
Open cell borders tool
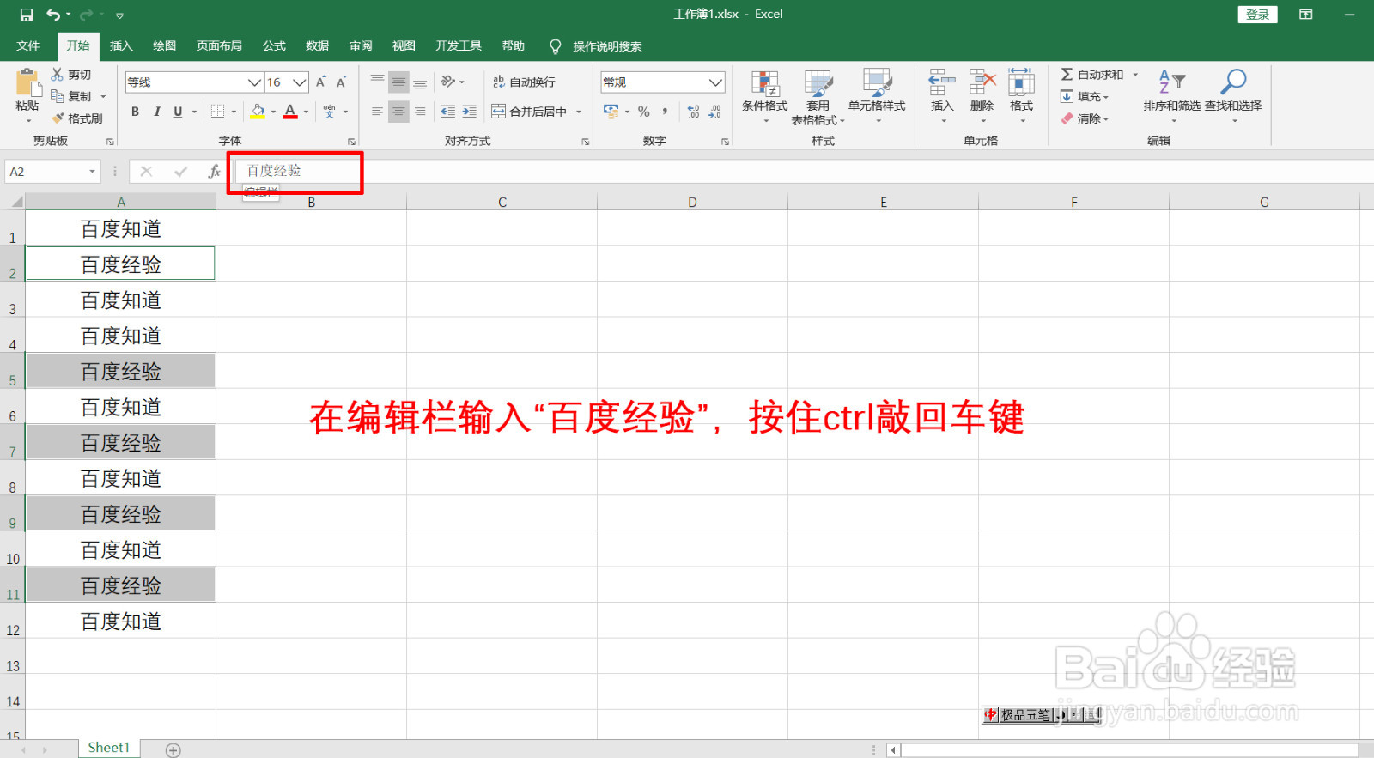pyautogui.click(x=217, y=112)
